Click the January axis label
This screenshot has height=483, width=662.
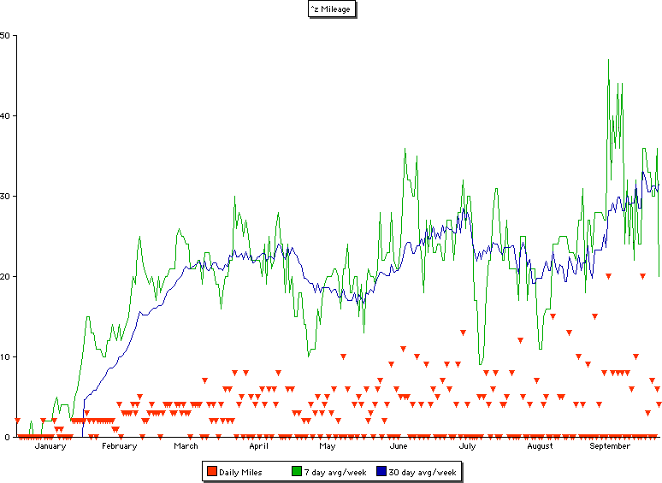(x=50, y=446)
